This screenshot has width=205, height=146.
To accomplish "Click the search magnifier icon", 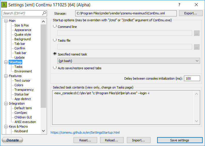I will [44, 13].
